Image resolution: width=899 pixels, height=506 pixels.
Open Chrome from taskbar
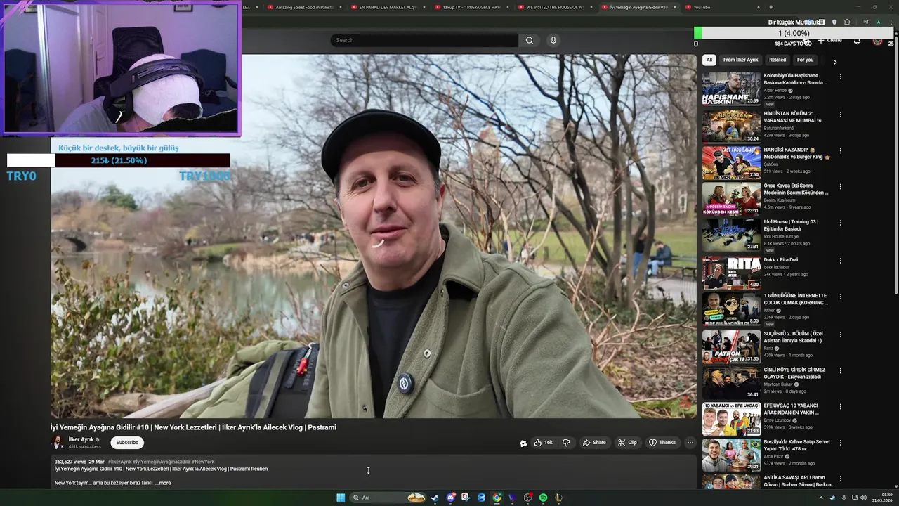click(x=497, y=498)
